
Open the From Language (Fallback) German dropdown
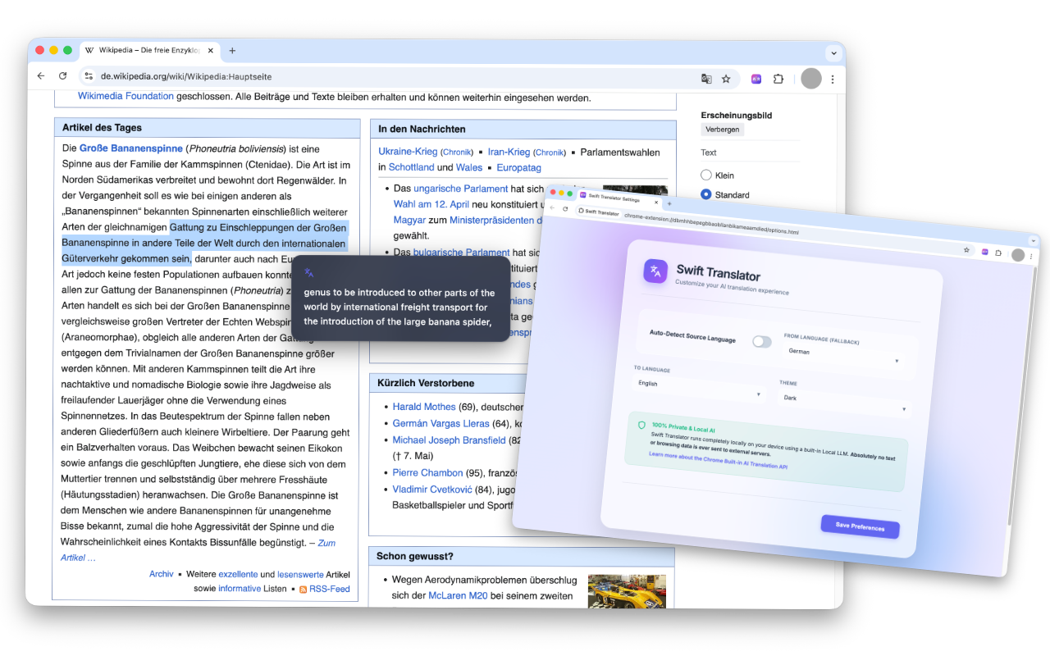[844, 354]
